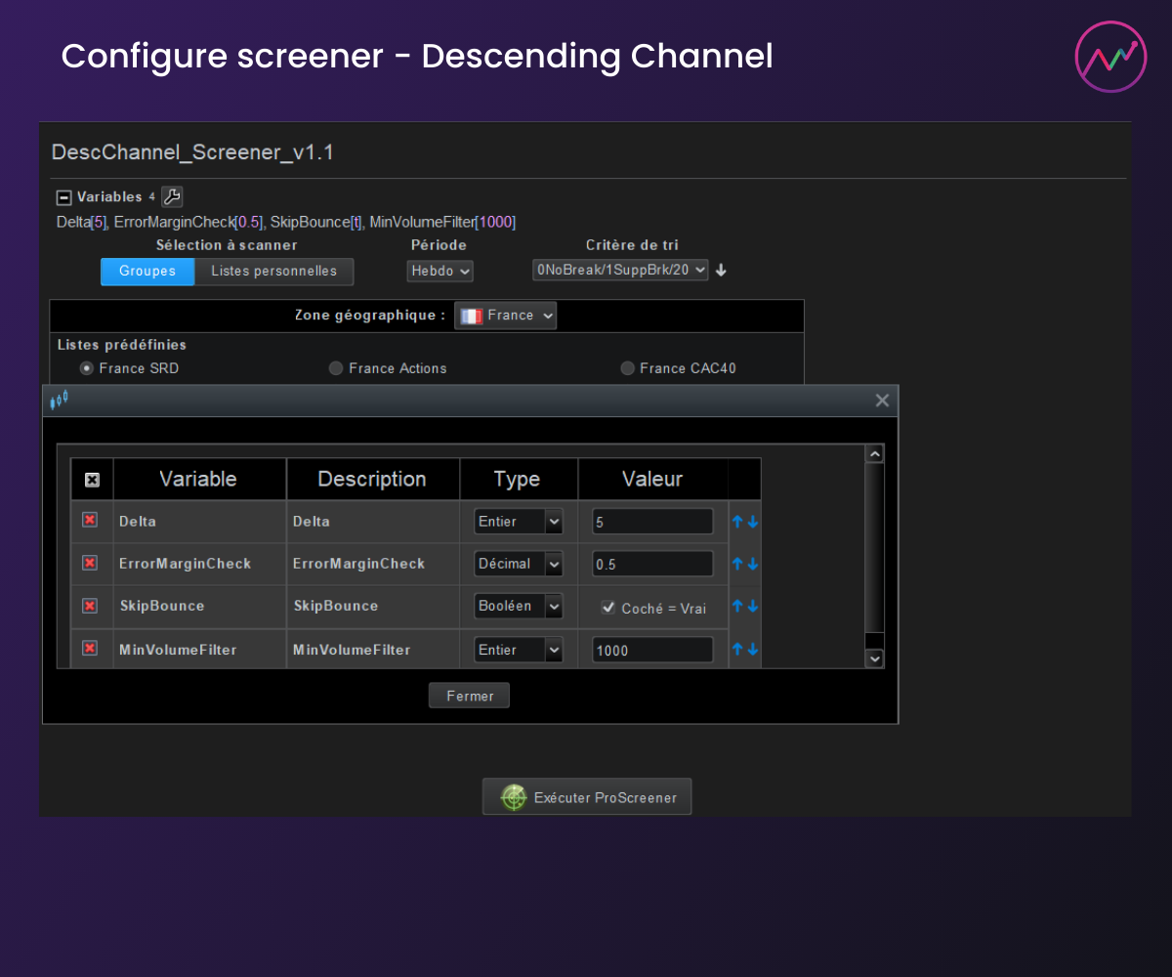The width and height of the screenshot is (1172, 977).
Task: Run the screener with Exécuter ProScreener
Action: click(x=587, y=797)
